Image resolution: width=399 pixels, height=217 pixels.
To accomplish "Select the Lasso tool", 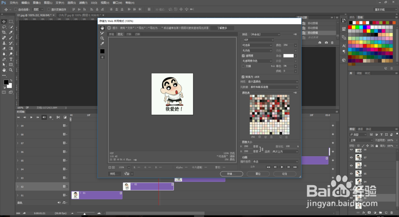I will pos(4,27).
